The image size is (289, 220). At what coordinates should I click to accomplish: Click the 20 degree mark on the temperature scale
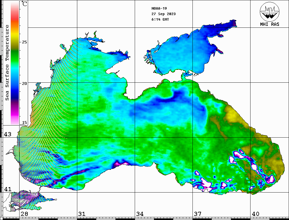pyautogui.click(x=24, y=83)
